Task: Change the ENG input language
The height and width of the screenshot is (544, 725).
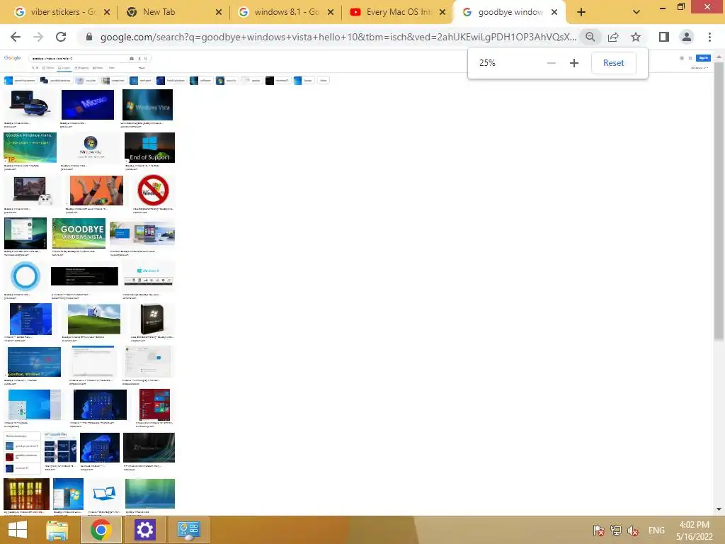Action: coord(656,530)
